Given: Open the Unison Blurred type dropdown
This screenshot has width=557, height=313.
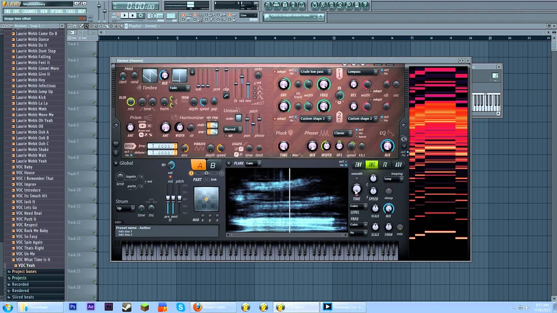Looking at the screenshot, I should click(232, 129).
